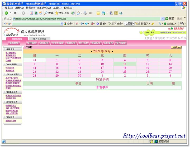Open the 資產負債表 sidebar link

(x=10, y=71)
